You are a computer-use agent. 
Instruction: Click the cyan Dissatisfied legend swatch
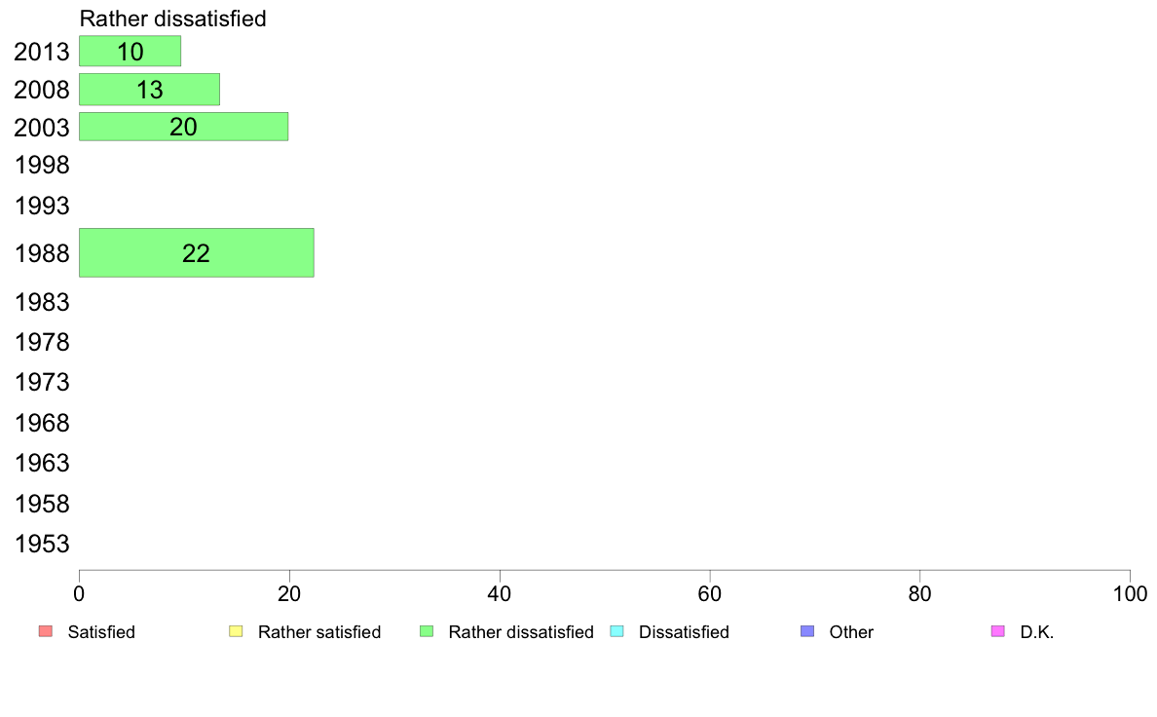pos(616,631)
